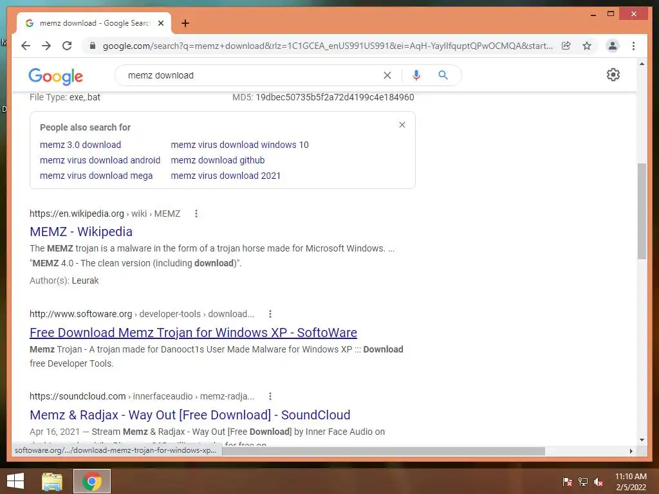659x494 pixels.
Task: Click the Author(s): Leurak text
Action: 64,280
